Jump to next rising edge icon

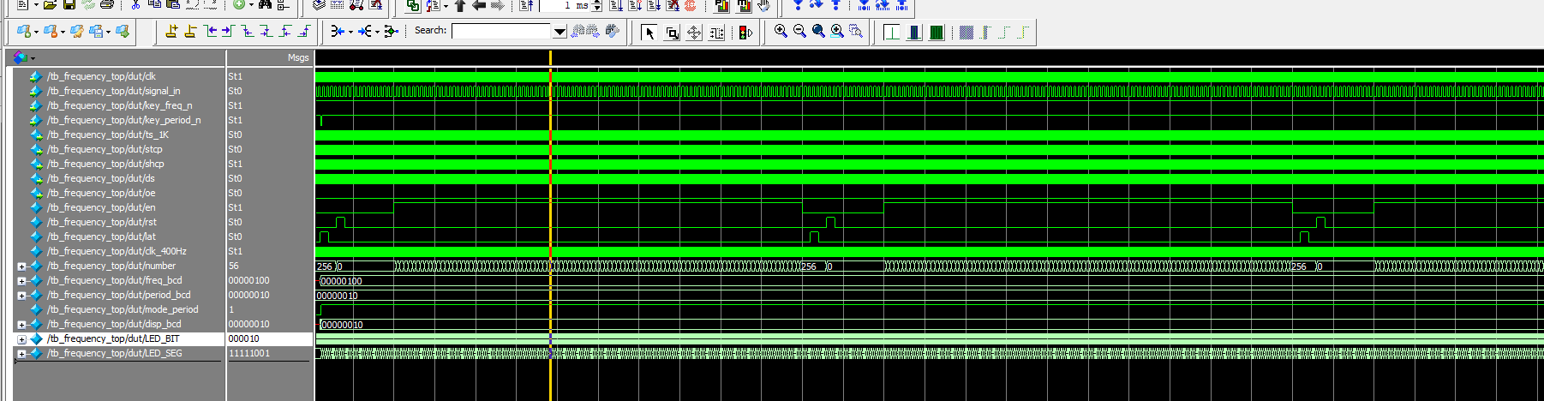303,32
